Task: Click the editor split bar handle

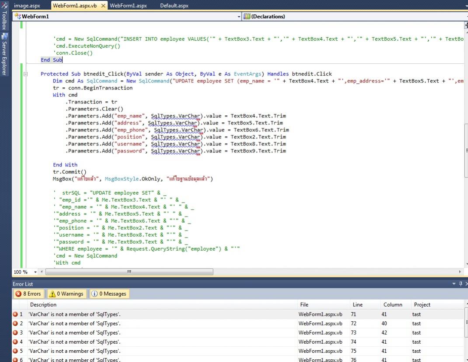Action: [x=466, y=26]
